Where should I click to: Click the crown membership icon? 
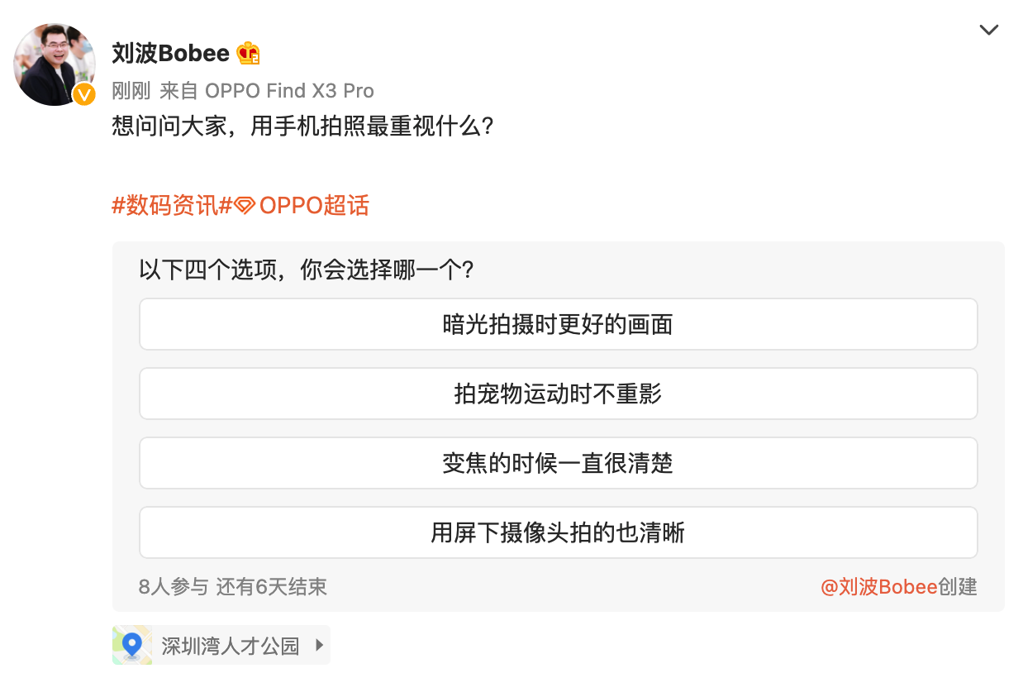click(x=248, y=54)
